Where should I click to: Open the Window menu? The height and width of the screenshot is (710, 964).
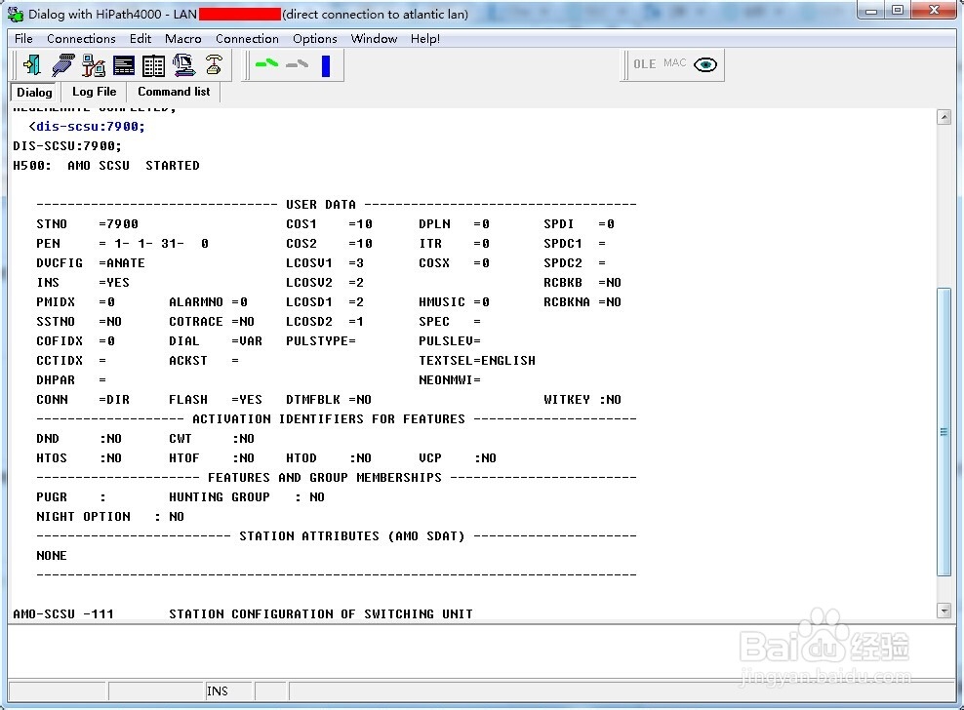[374, 39]
